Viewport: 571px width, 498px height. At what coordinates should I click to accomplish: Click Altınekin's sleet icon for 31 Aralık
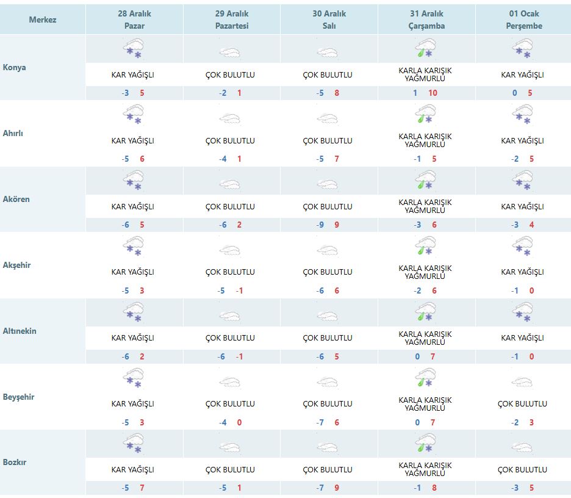(425, 312)
